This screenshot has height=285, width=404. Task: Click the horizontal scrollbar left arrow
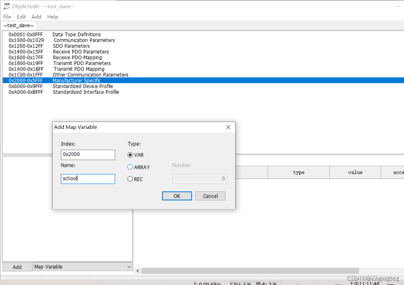138,271
